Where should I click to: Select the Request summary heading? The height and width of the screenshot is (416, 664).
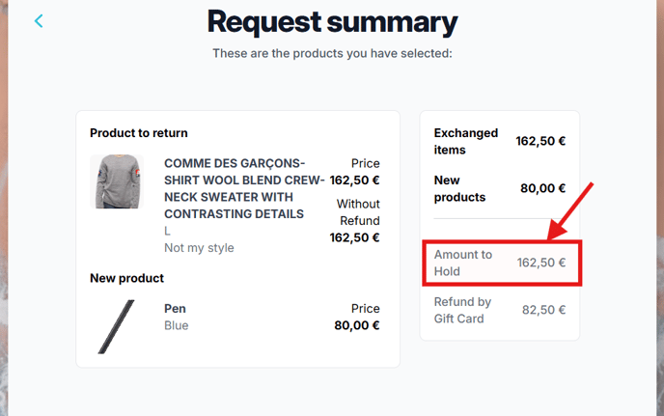point(332,22)
